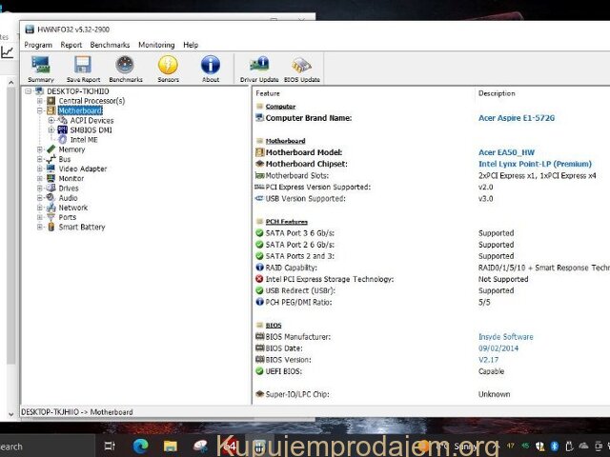
Task: Expand the Drives tree node
Action: [x=40, y=189]
